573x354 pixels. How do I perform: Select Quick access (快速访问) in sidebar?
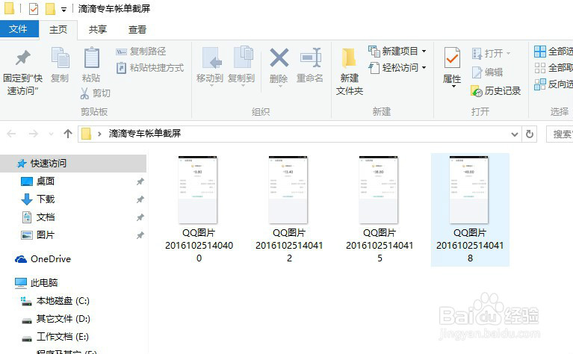tap(73, 164)
